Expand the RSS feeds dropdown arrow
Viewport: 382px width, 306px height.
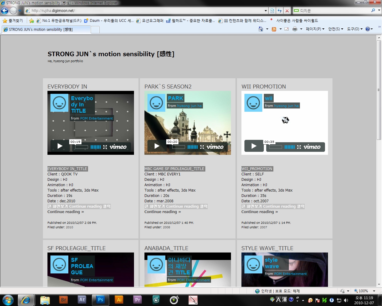[281, 29]
